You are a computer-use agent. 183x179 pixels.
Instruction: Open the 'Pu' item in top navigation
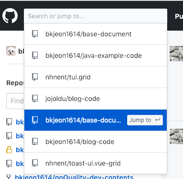[x=179, y=16]
